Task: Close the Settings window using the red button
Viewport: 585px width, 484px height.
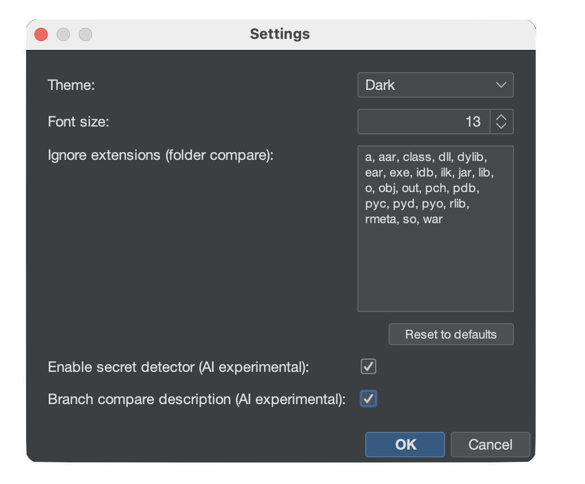Action: [x=41, y=34]
